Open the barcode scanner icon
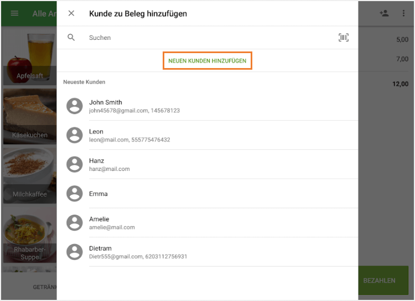This screenshot has width=415, height=301. coord(344,38)
